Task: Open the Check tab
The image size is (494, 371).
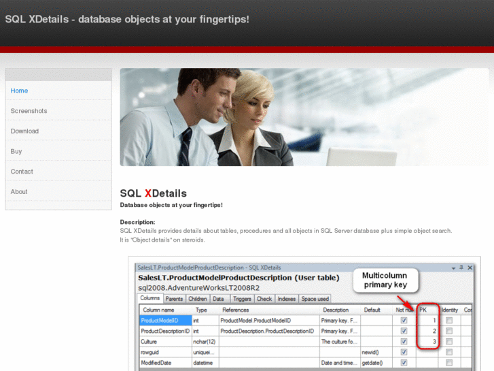Action: (x=264, y=299)
